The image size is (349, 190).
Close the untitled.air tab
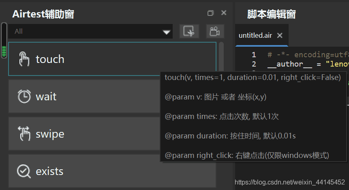pos(280,35)
